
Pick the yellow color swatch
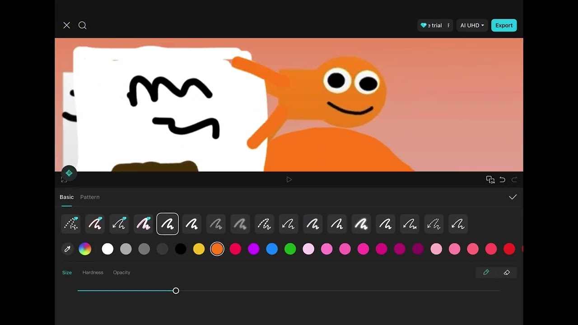coord(199,249)
